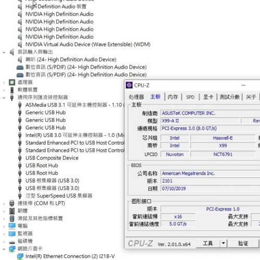Click the 電腦 computer category icon
Screen dimensions: 260x260
pyautogui.click(x=12, y=226)
